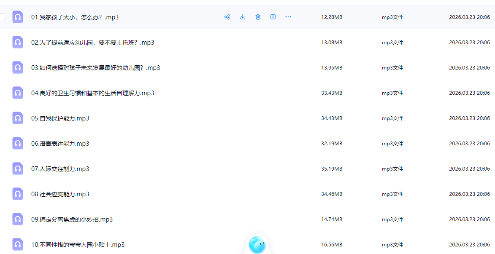
Task: Select file name 07.人际交往能力.mp3
Action: [60, 169]
